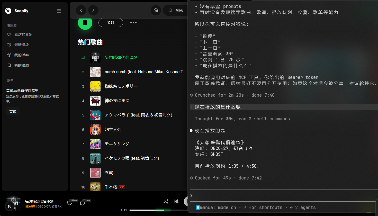This screenshot has width=378, height=216.
Task: Go forward with the right arrow
Action: pos(93,10)
